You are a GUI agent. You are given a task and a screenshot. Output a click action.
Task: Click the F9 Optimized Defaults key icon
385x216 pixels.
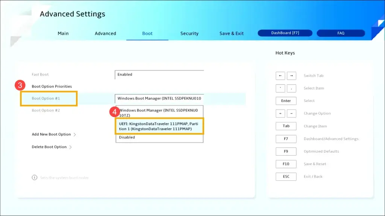[x=286, y=151]
